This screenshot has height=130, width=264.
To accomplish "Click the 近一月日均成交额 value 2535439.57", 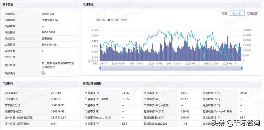I will (58, 117).
